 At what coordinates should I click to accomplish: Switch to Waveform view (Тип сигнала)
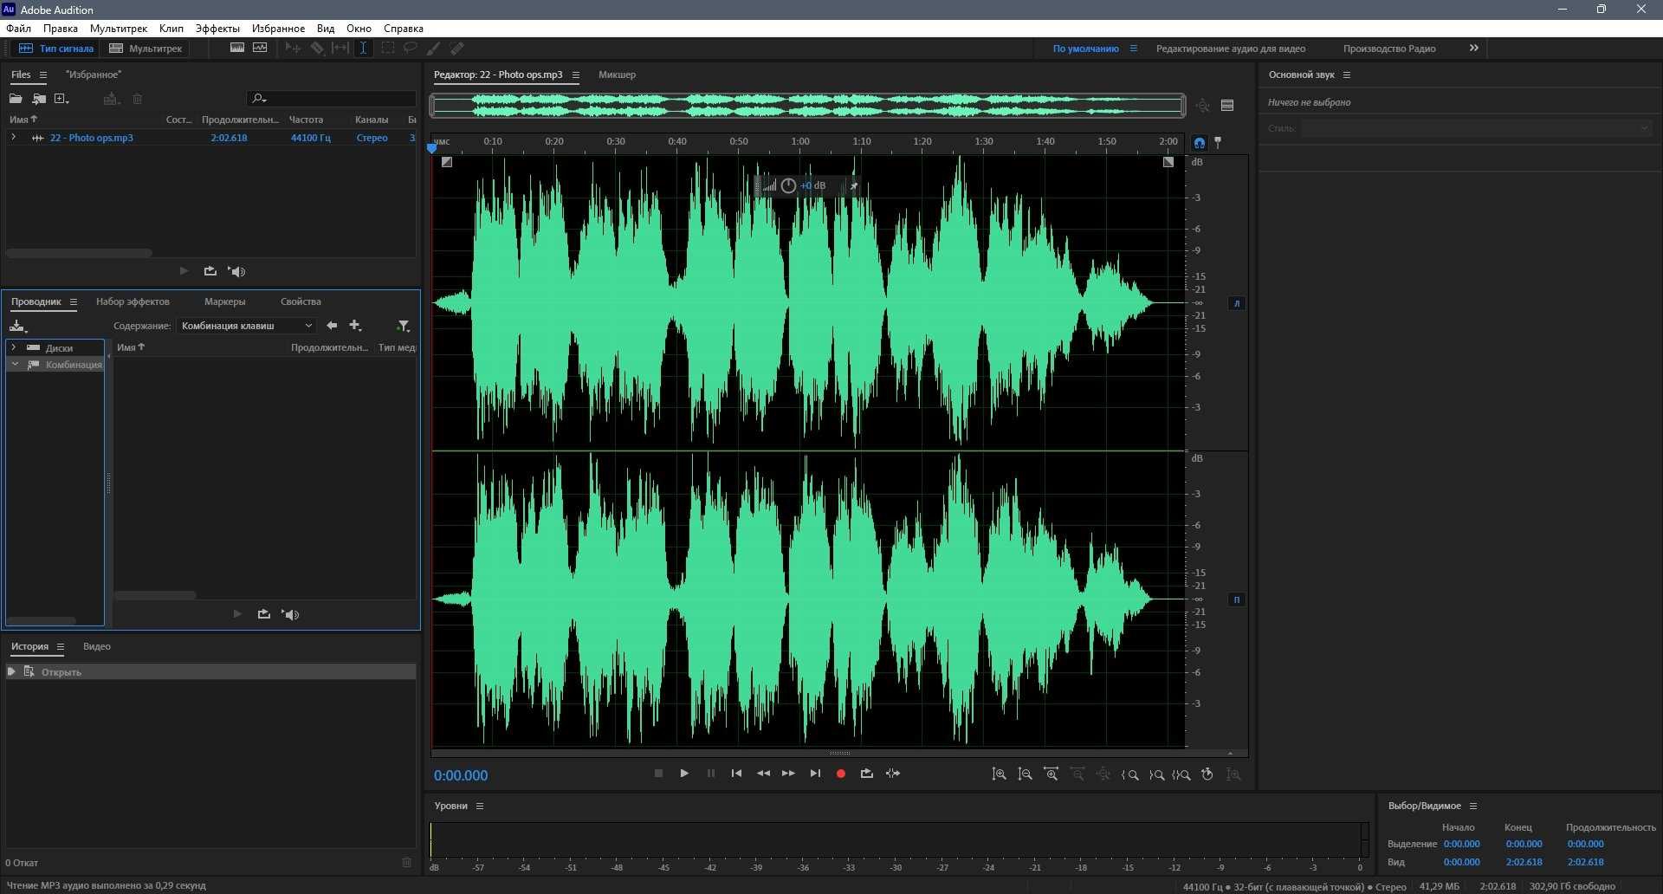[x=56, y=49]
